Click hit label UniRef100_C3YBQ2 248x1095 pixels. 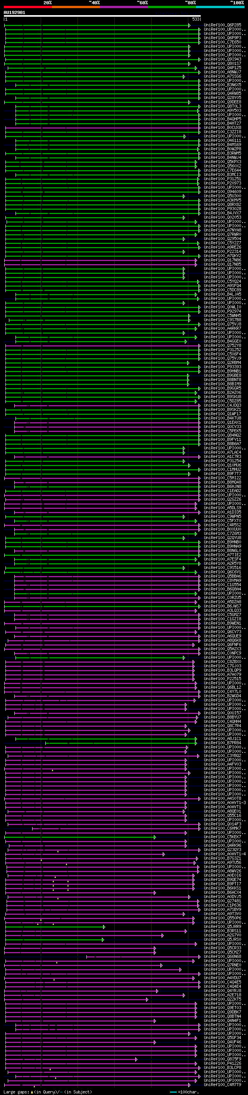click(x=222, y=756)
